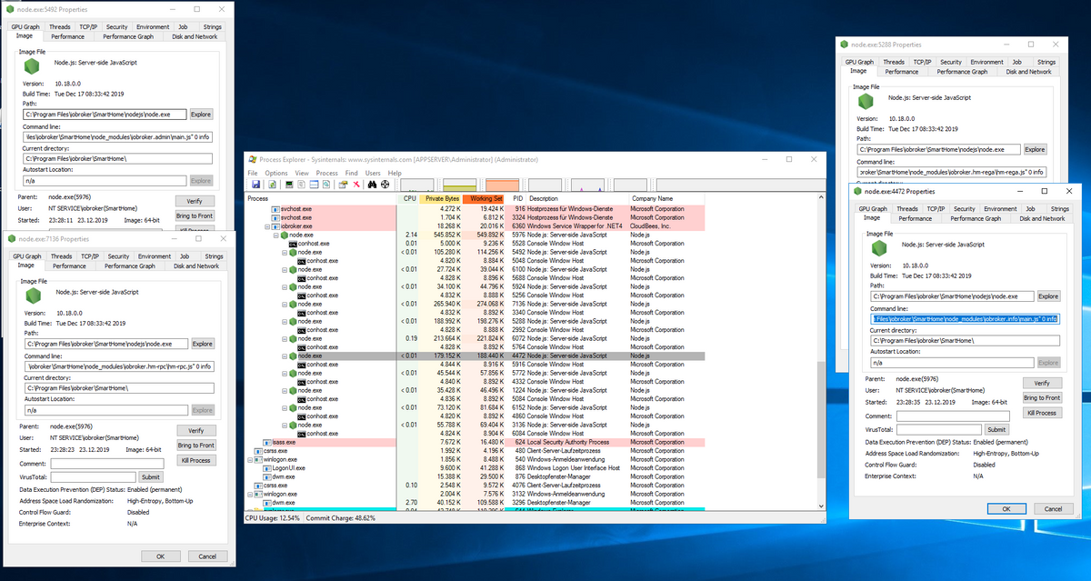The height and width of the screenshot is (581, 1091).
Task: Click the VirusTotal field in node.exe:4472 Properties
Action: tap(939, 428)
